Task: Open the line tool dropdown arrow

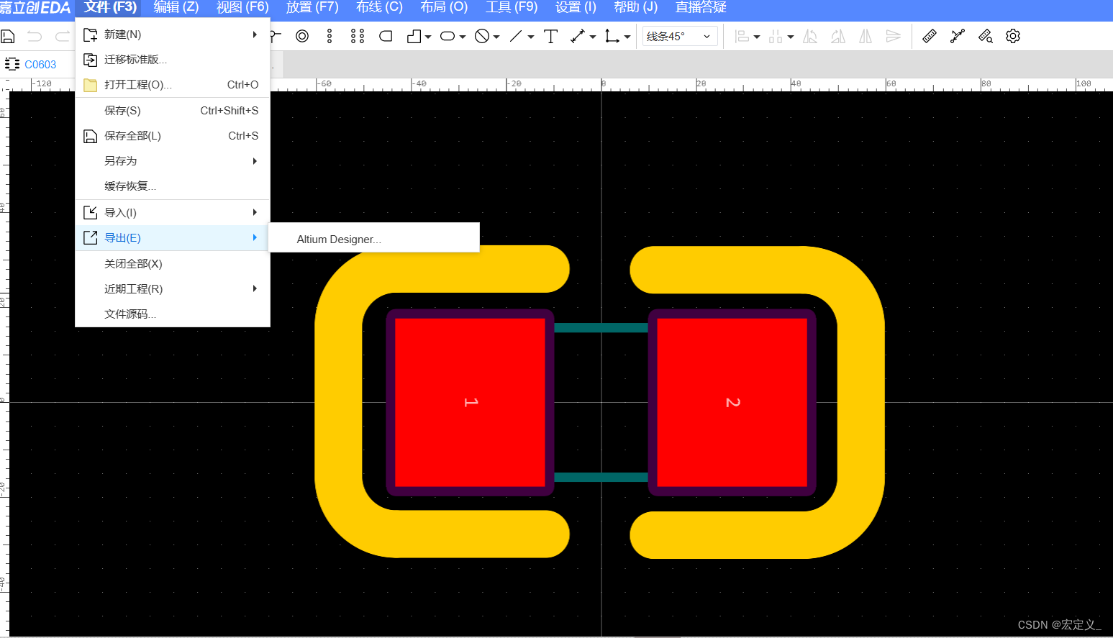Action: 531,37
